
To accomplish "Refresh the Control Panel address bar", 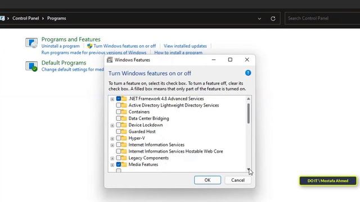I will [x=273, y=19].
